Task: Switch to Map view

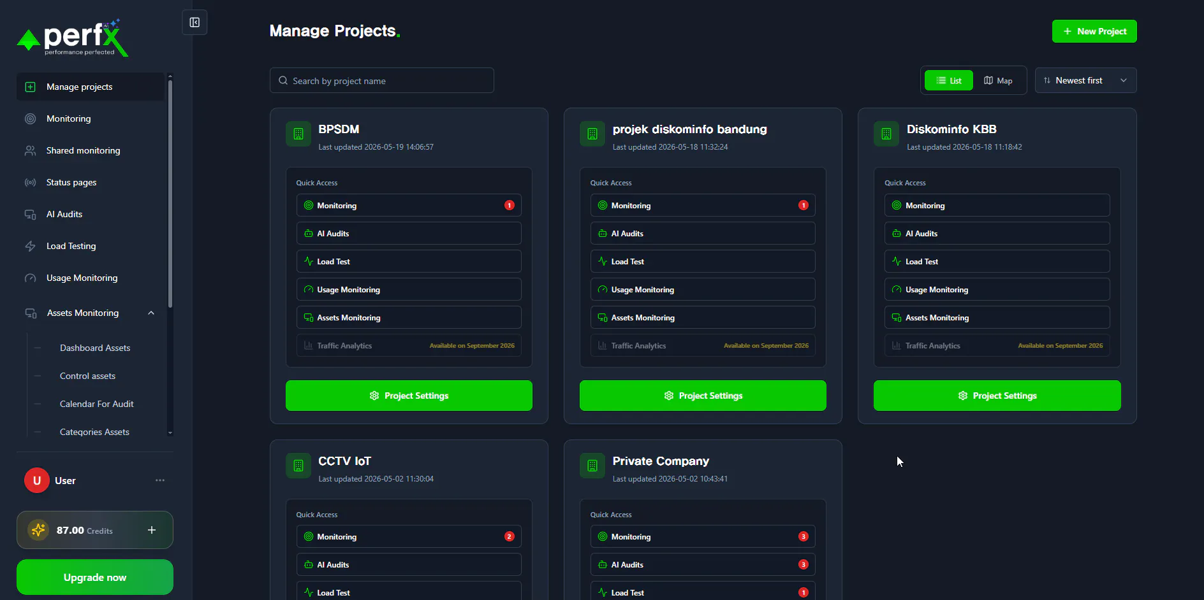Action: tap(998, 80)
